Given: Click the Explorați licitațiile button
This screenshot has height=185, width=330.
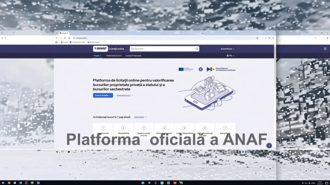Looking at the screenshot, I should (x=103, y=95).
